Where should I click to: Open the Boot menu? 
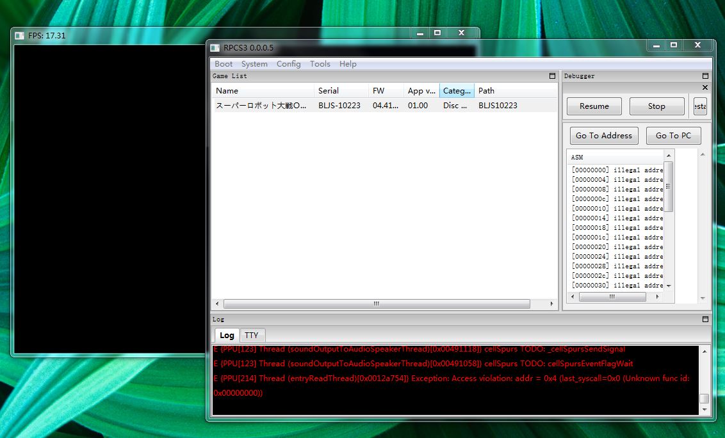click(x=224, y=64)
